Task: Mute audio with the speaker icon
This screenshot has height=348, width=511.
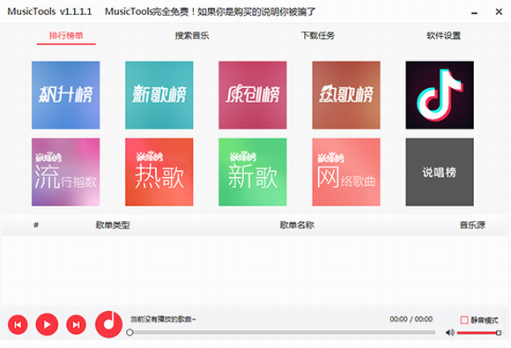Action: (x=450, y=332)
